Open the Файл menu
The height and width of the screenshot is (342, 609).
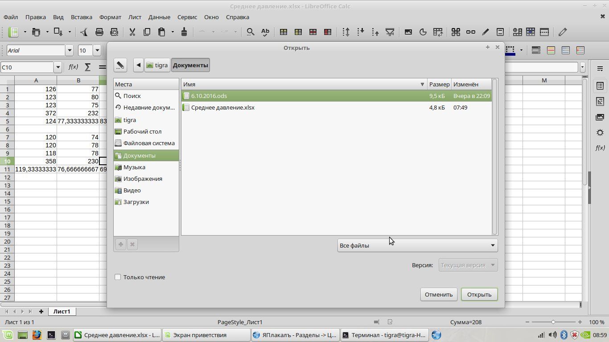coord(11,17)
